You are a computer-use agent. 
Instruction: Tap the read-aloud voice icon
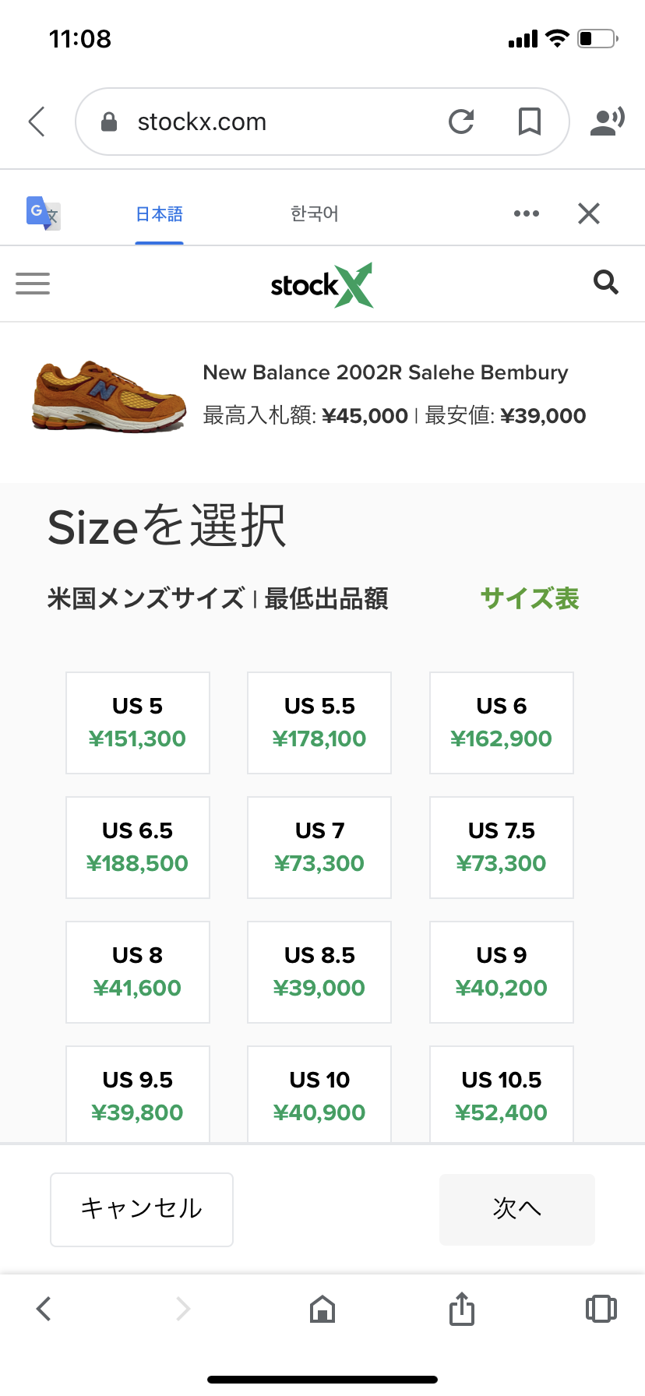(x=608, y=122)
